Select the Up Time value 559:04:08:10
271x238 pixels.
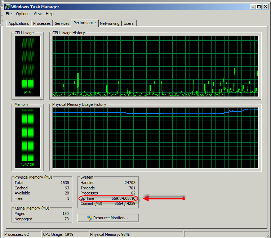(x=123, y=198)
